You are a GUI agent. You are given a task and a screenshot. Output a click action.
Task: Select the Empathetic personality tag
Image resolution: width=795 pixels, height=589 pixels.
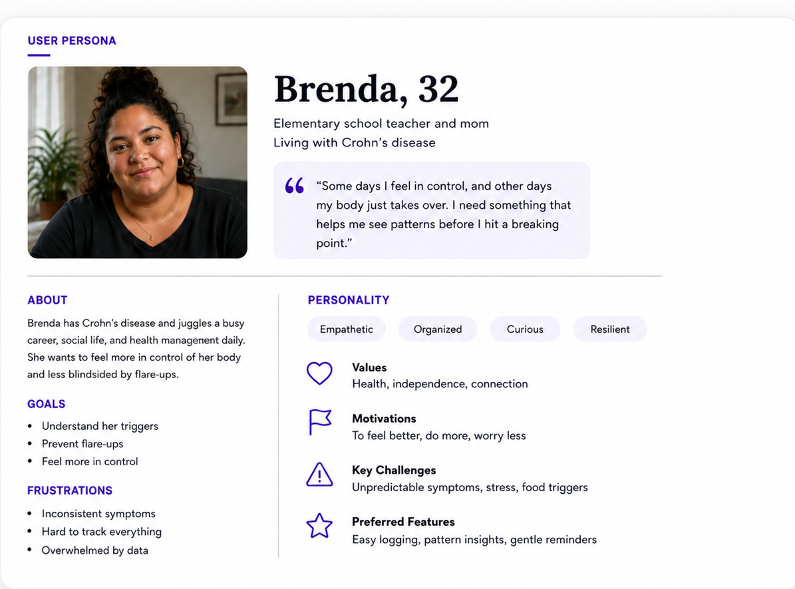click(347, 329)
